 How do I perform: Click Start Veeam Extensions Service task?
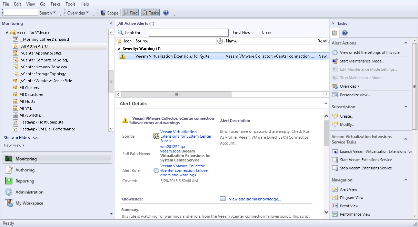[x=366, y=160]
